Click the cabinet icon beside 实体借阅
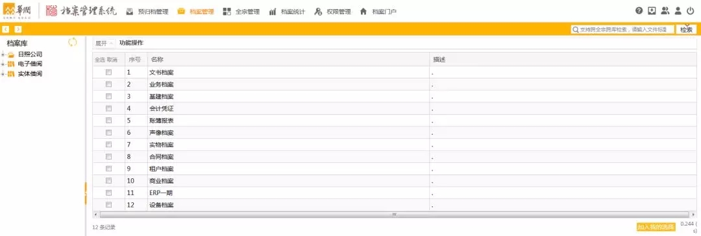Viewport: 701px width, 236px height. 11,74
